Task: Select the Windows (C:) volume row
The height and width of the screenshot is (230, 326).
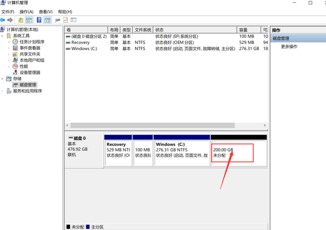Action: tap(84, 48)
